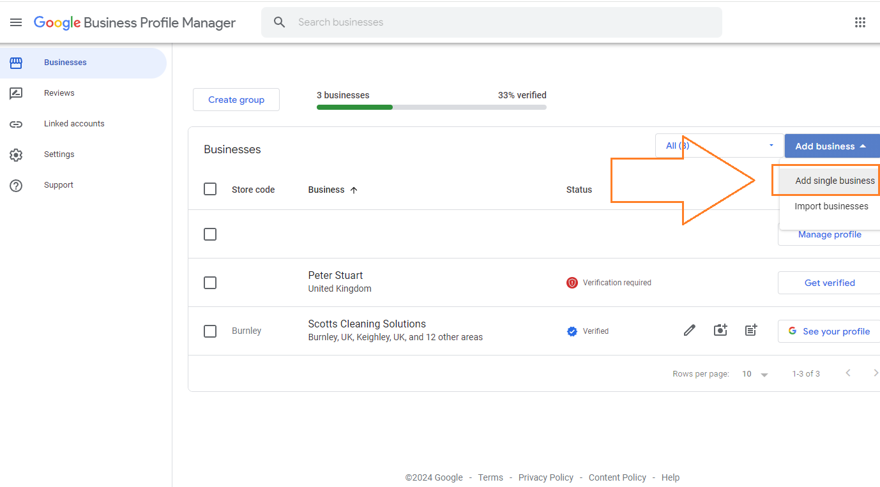Collapse the Add business dropdown
Viewport: 880px width, 487px height.
tap(832, 146)
